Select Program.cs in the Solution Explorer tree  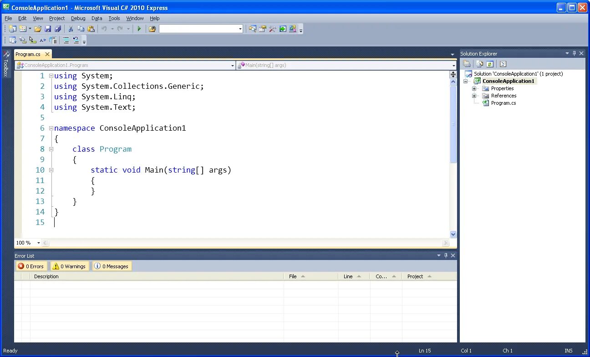tap(503, 103)
